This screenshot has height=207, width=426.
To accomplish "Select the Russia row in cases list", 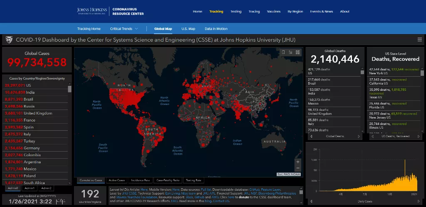I will (x=35, y=106).
